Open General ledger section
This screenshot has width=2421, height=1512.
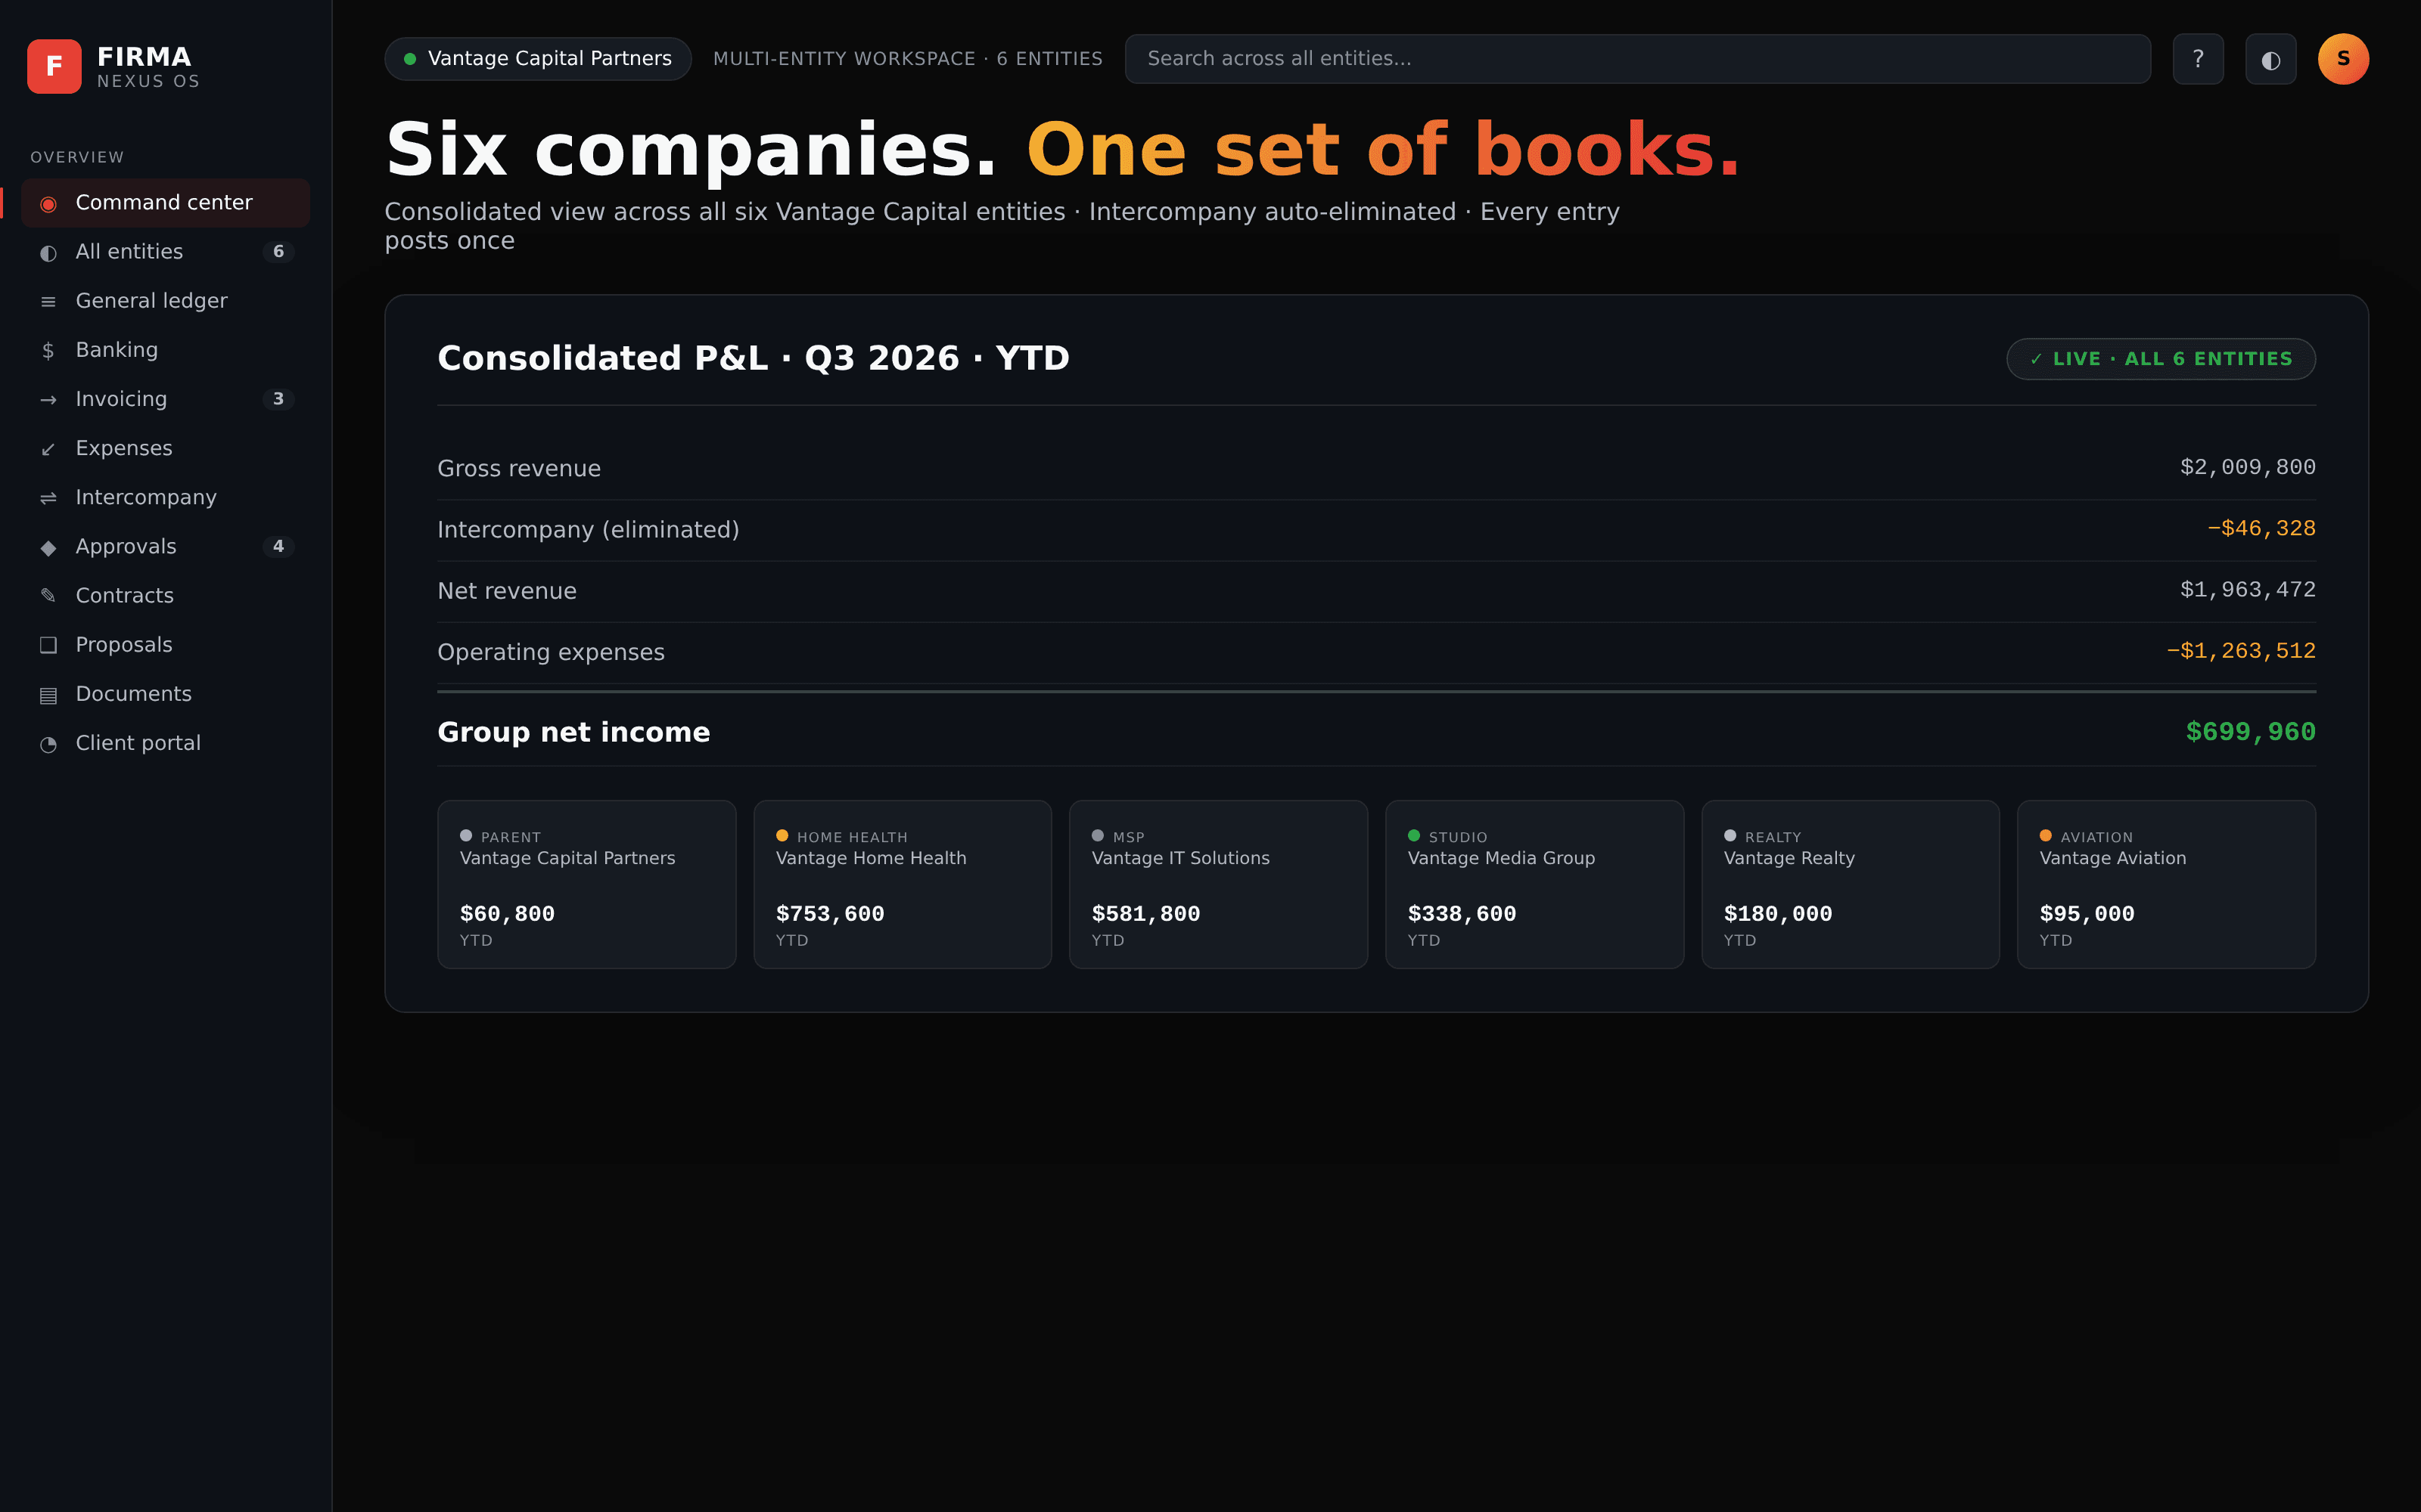pyautogui.click(x=166, y=301)
